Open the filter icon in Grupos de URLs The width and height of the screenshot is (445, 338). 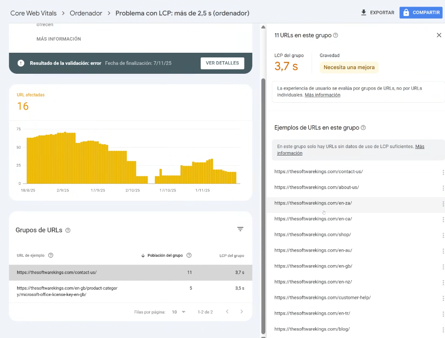240,229
